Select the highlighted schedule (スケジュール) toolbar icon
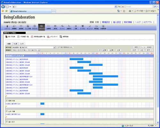 pyautogui.click(x=42, y=27)
